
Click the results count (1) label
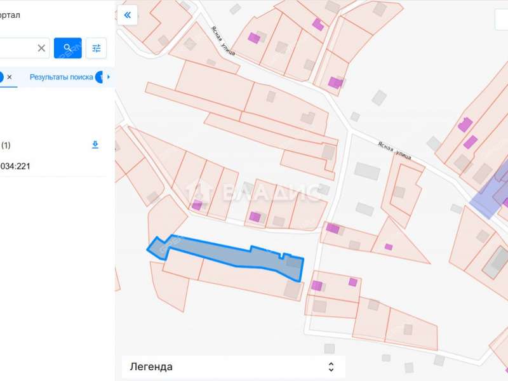[6, 145]
